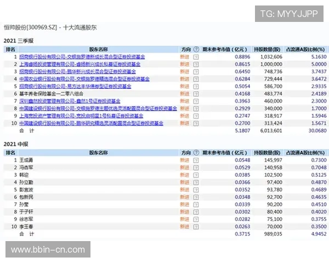The image size is (329, 263).
Task: Click the question icon for 三季报 rank 10 row
Action: 196,123
